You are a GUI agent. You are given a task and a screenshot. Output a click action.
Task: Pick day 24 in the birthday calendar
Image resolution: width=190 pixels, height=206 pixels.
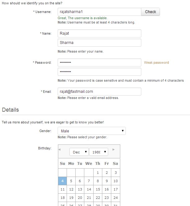pos(115,198)
